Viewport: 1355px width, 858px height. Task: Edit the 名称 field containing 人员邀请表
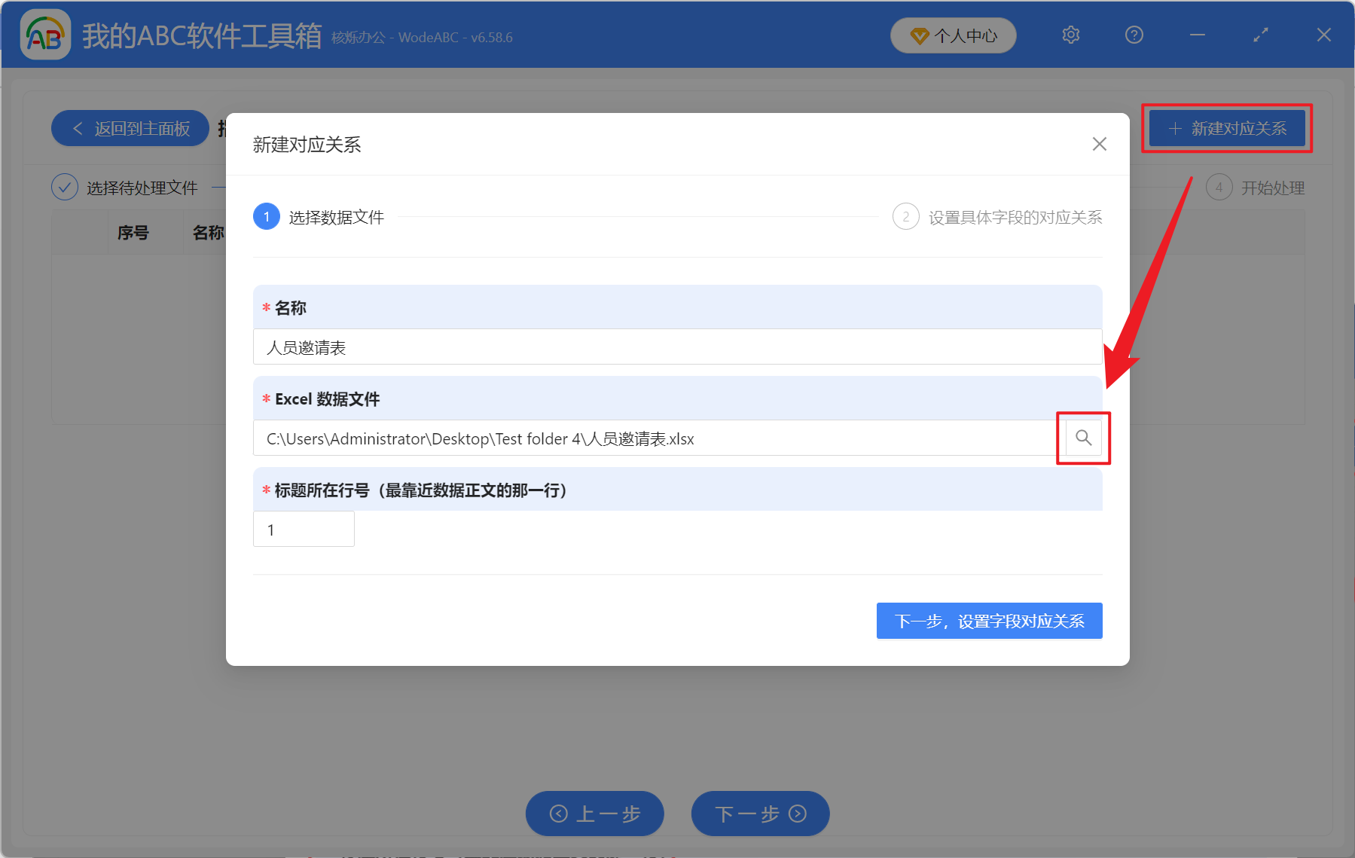pos(676,347)
